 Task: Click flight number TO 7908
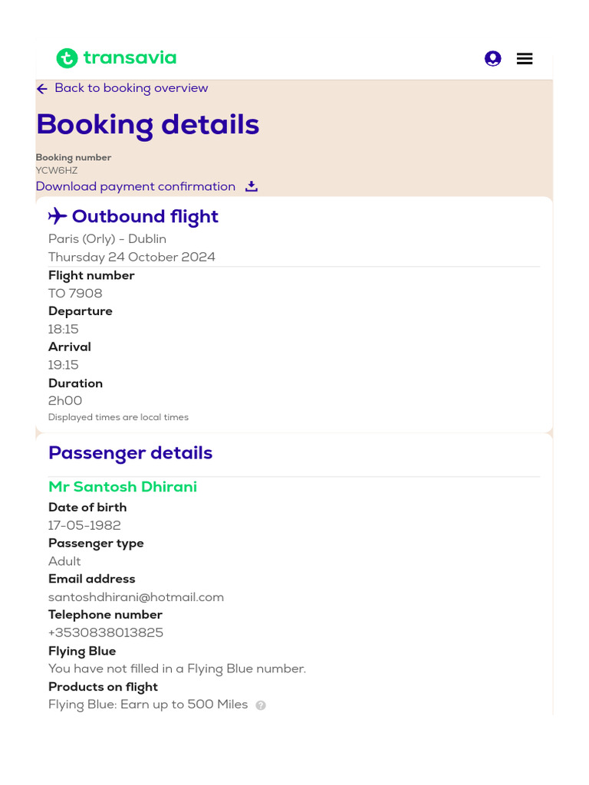point(75,294)
